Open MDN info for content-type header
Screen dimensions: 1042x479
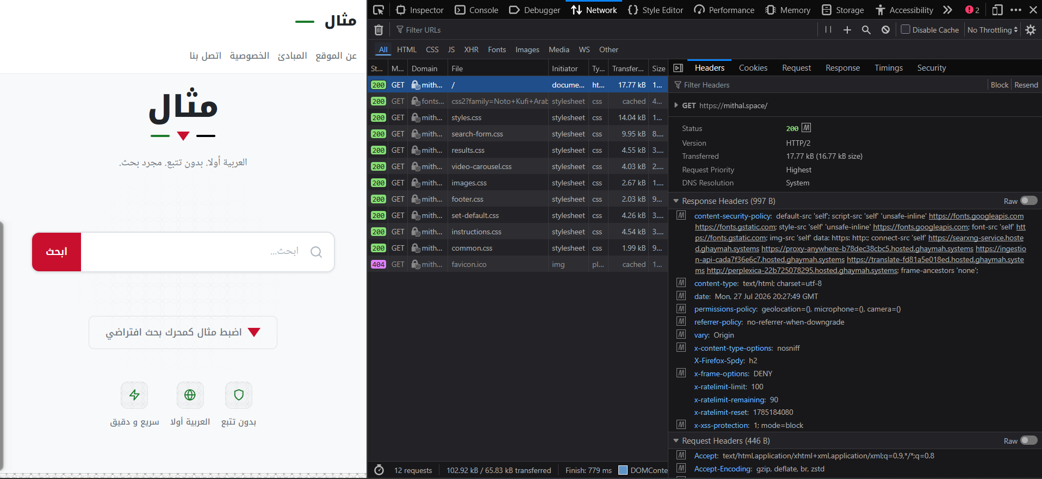click(681, 283)
